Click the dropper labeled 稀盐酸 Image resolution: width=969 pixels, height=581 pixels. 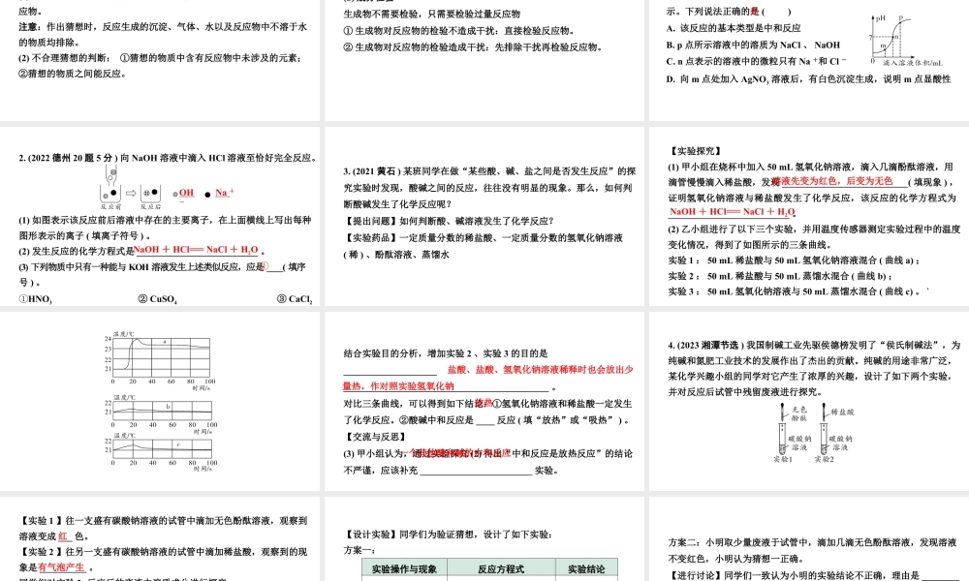824,409
